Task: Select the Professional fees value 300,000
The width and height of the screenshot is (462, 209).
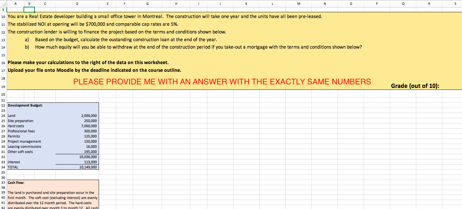Action: tap(90, 131)
